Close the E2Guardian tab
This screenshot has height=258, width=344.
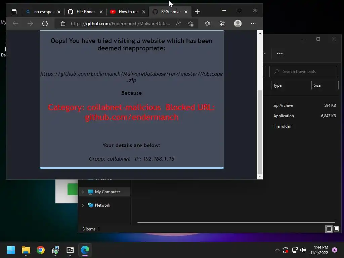tap(186, 12)
